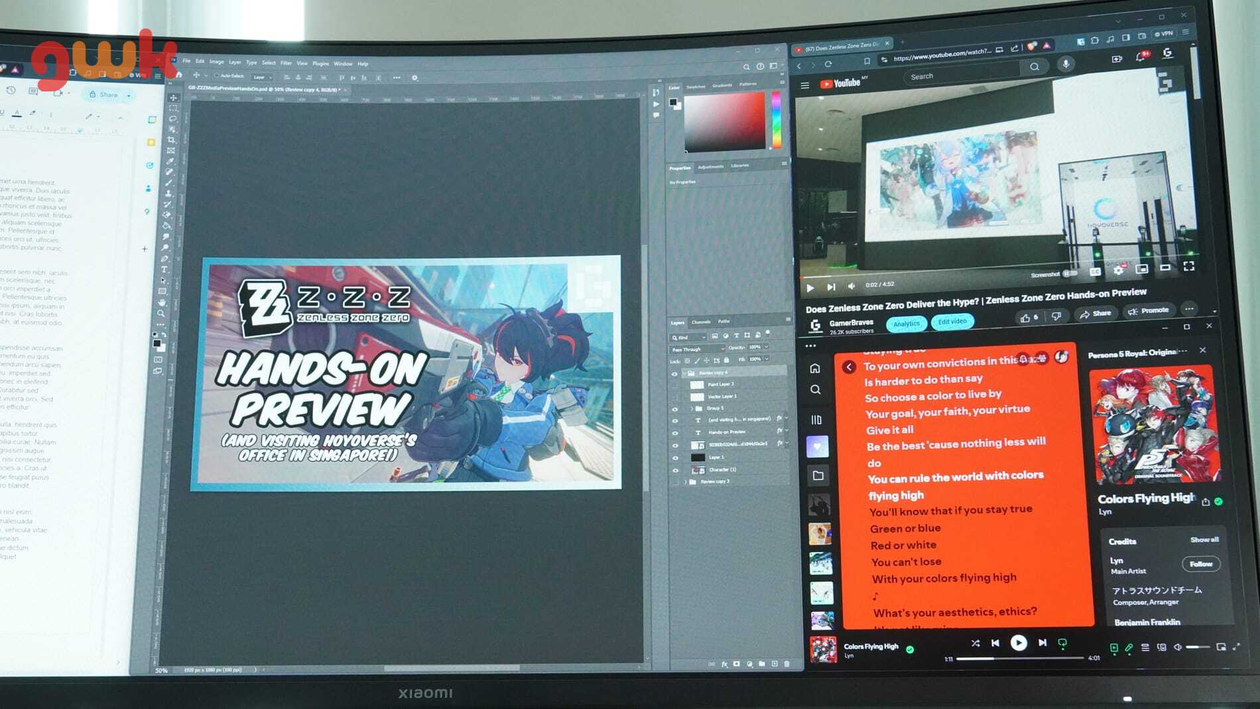
Task: Enter YouTube fullscreen mode
Action: (x=1188, y=266)
